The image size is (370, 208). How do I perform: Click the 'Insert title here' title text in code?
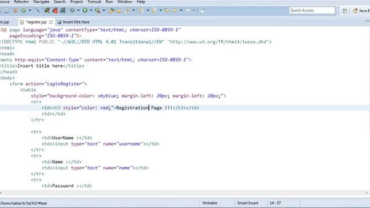pyautogui.click(x=40, y=66)
